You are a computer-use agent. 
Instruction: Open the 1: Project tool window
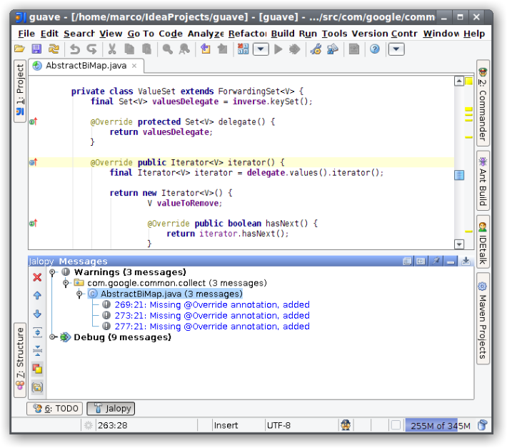[20, 91]
